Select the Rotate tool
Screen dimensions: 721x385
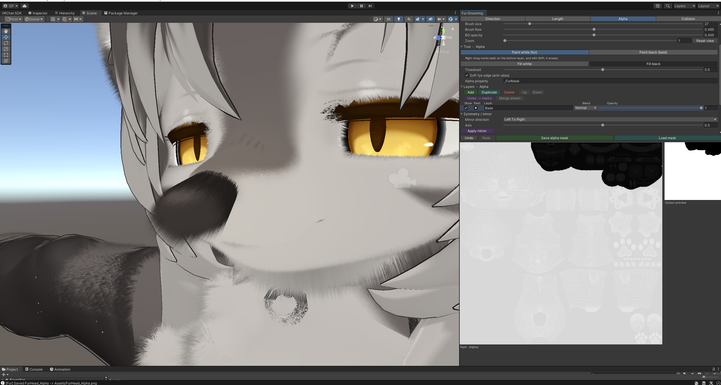click(x=6, y=43)
